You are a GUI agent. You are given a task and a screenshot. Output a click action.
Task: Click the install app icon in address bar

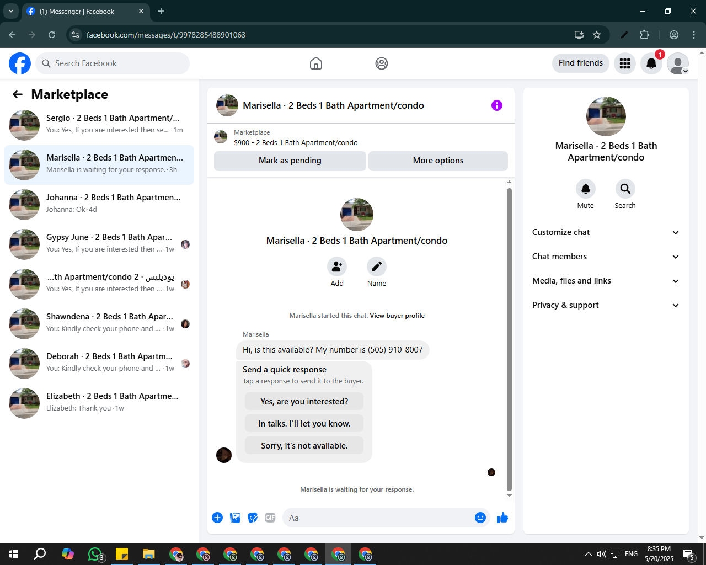[579, 35]
